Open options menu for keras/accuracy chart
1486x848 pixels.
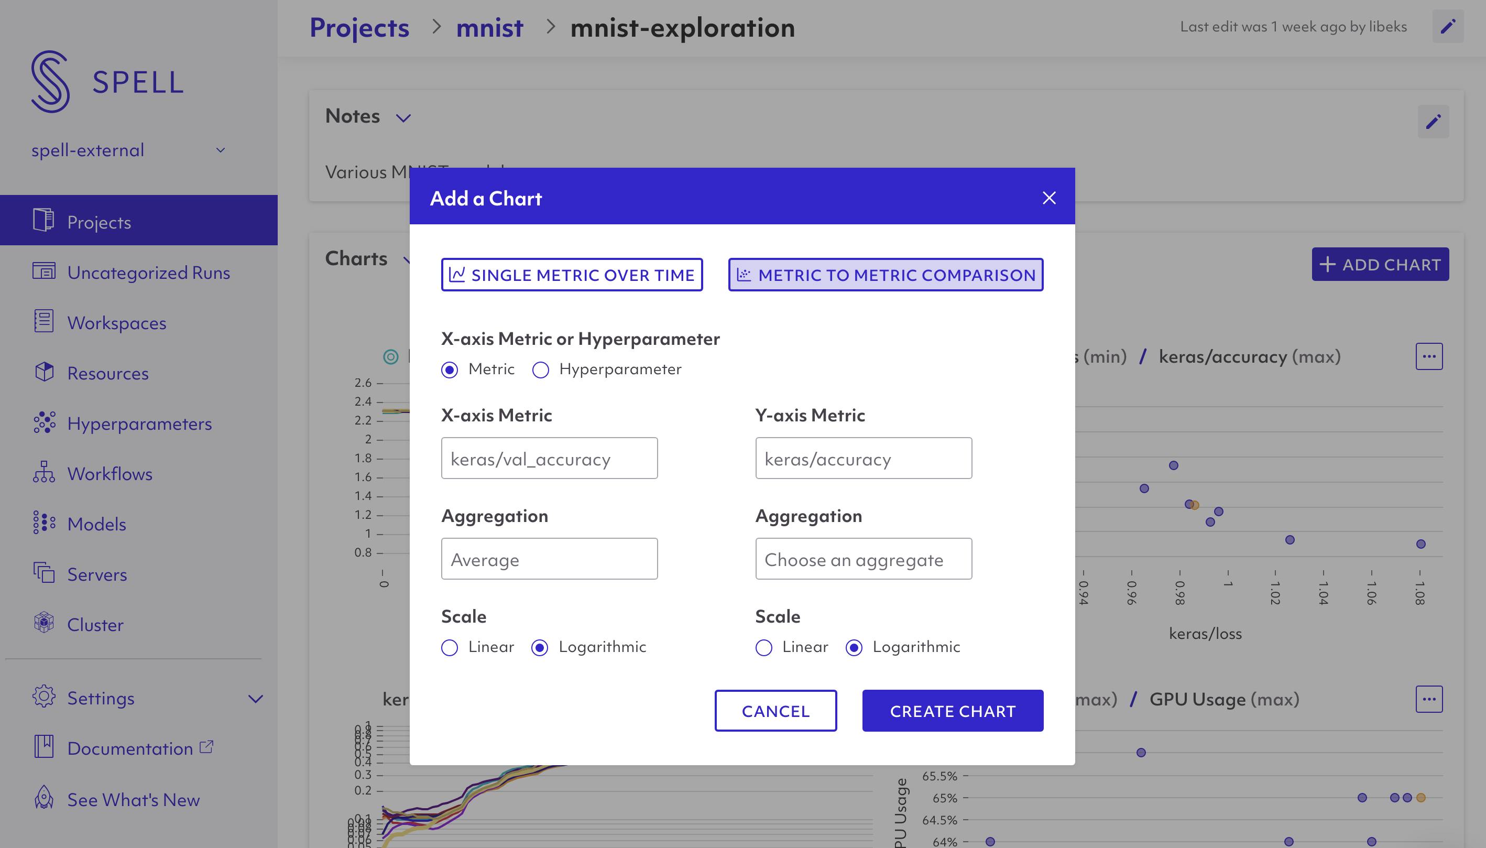coord(1429,356)
